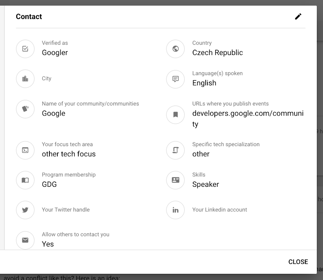Click the tech specialization device icon
This screenshot has height=280, width=323.
[175, 150]
